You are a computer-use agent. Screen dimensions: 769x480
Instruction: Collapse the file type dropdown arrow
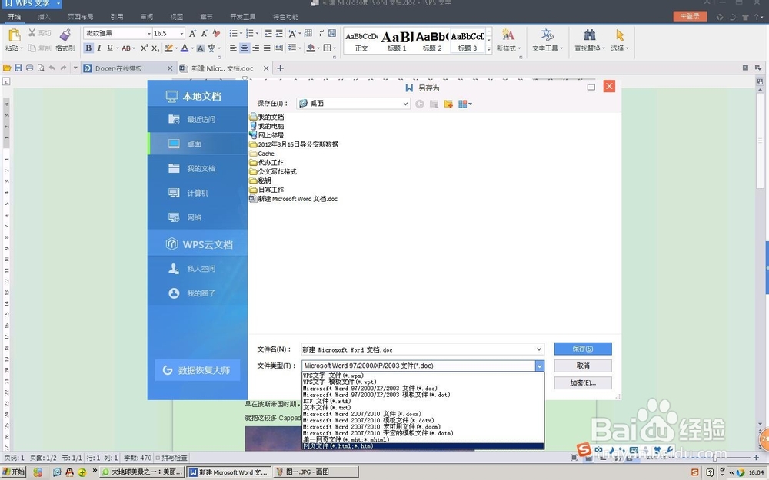pos(540,366)
